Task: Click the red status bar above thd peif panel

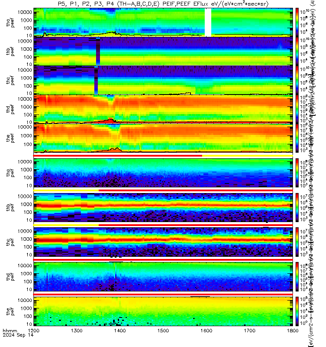Action: 163,259
